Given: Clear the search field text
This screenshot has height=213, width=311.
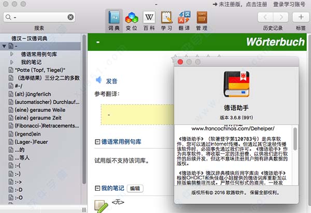Looking at the screenshot, I should click(70, 17).
